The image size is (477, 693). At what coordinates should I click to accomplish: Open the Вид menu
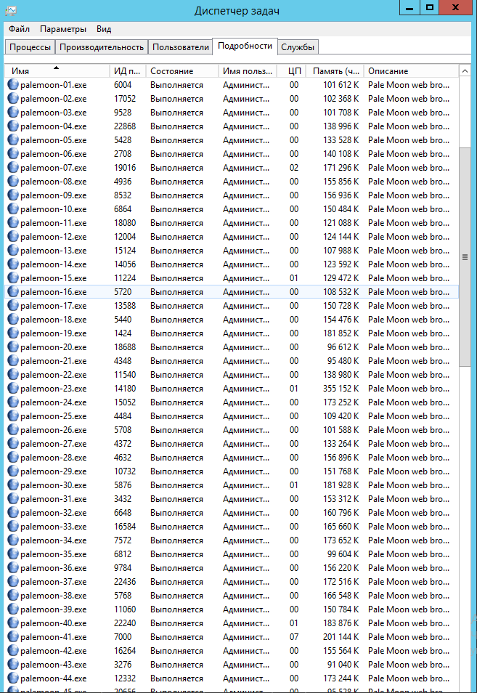tap(104, 29)
